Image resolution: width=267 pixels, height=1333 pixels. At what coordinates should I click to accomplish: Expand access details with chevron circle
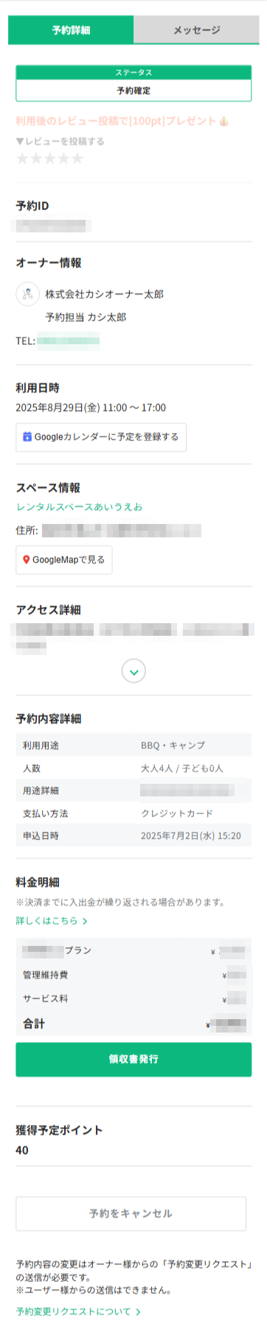point(133,671)
